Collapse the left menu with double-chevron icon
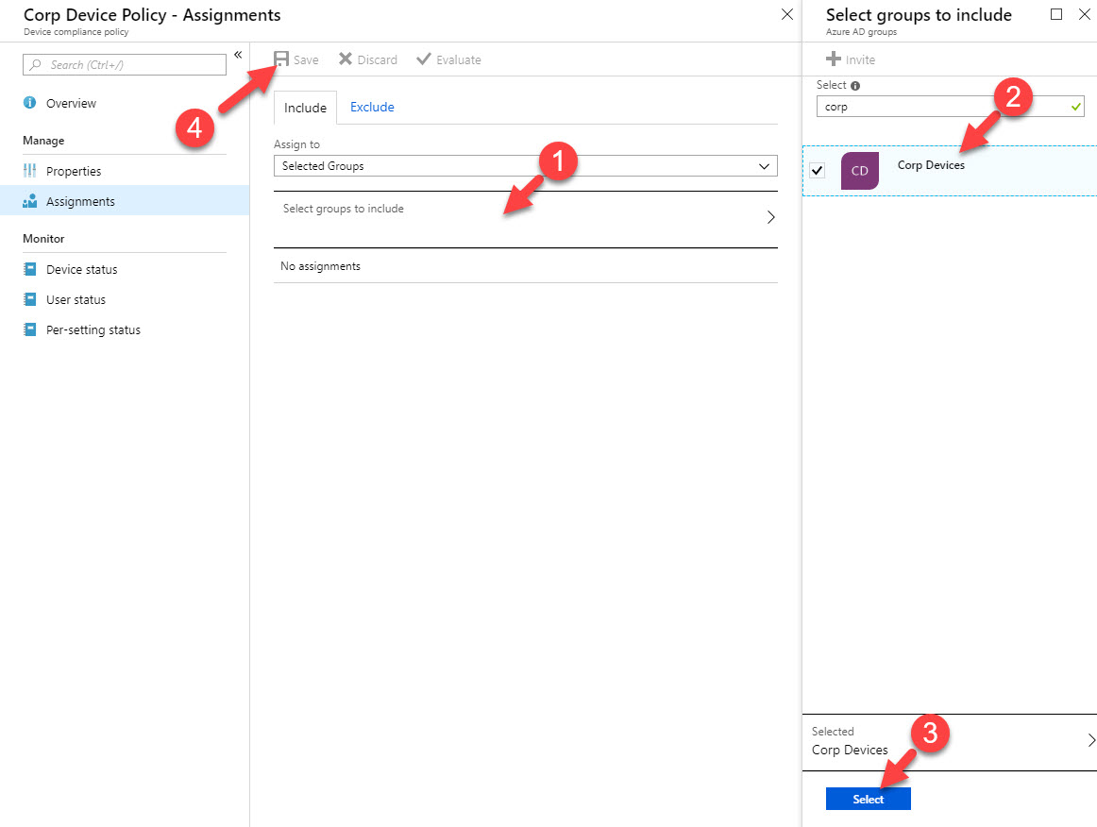 click(x=238, y=55)
